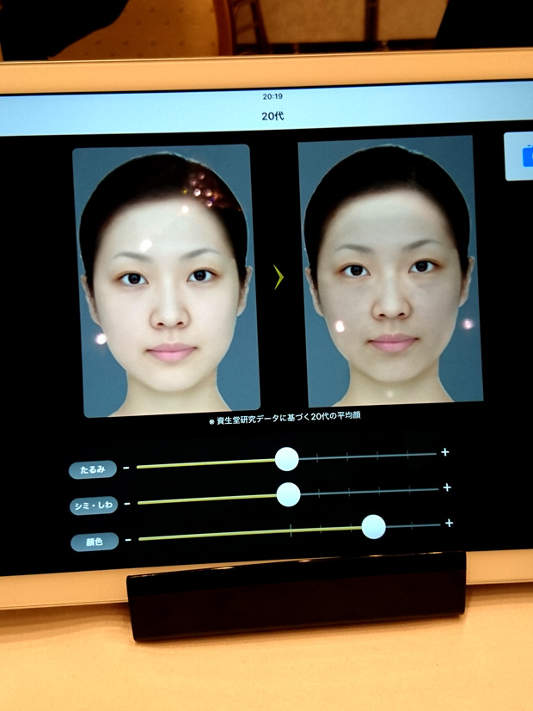
Task: Click the 20代 title in the header
Action: click(x=273, y=114)
